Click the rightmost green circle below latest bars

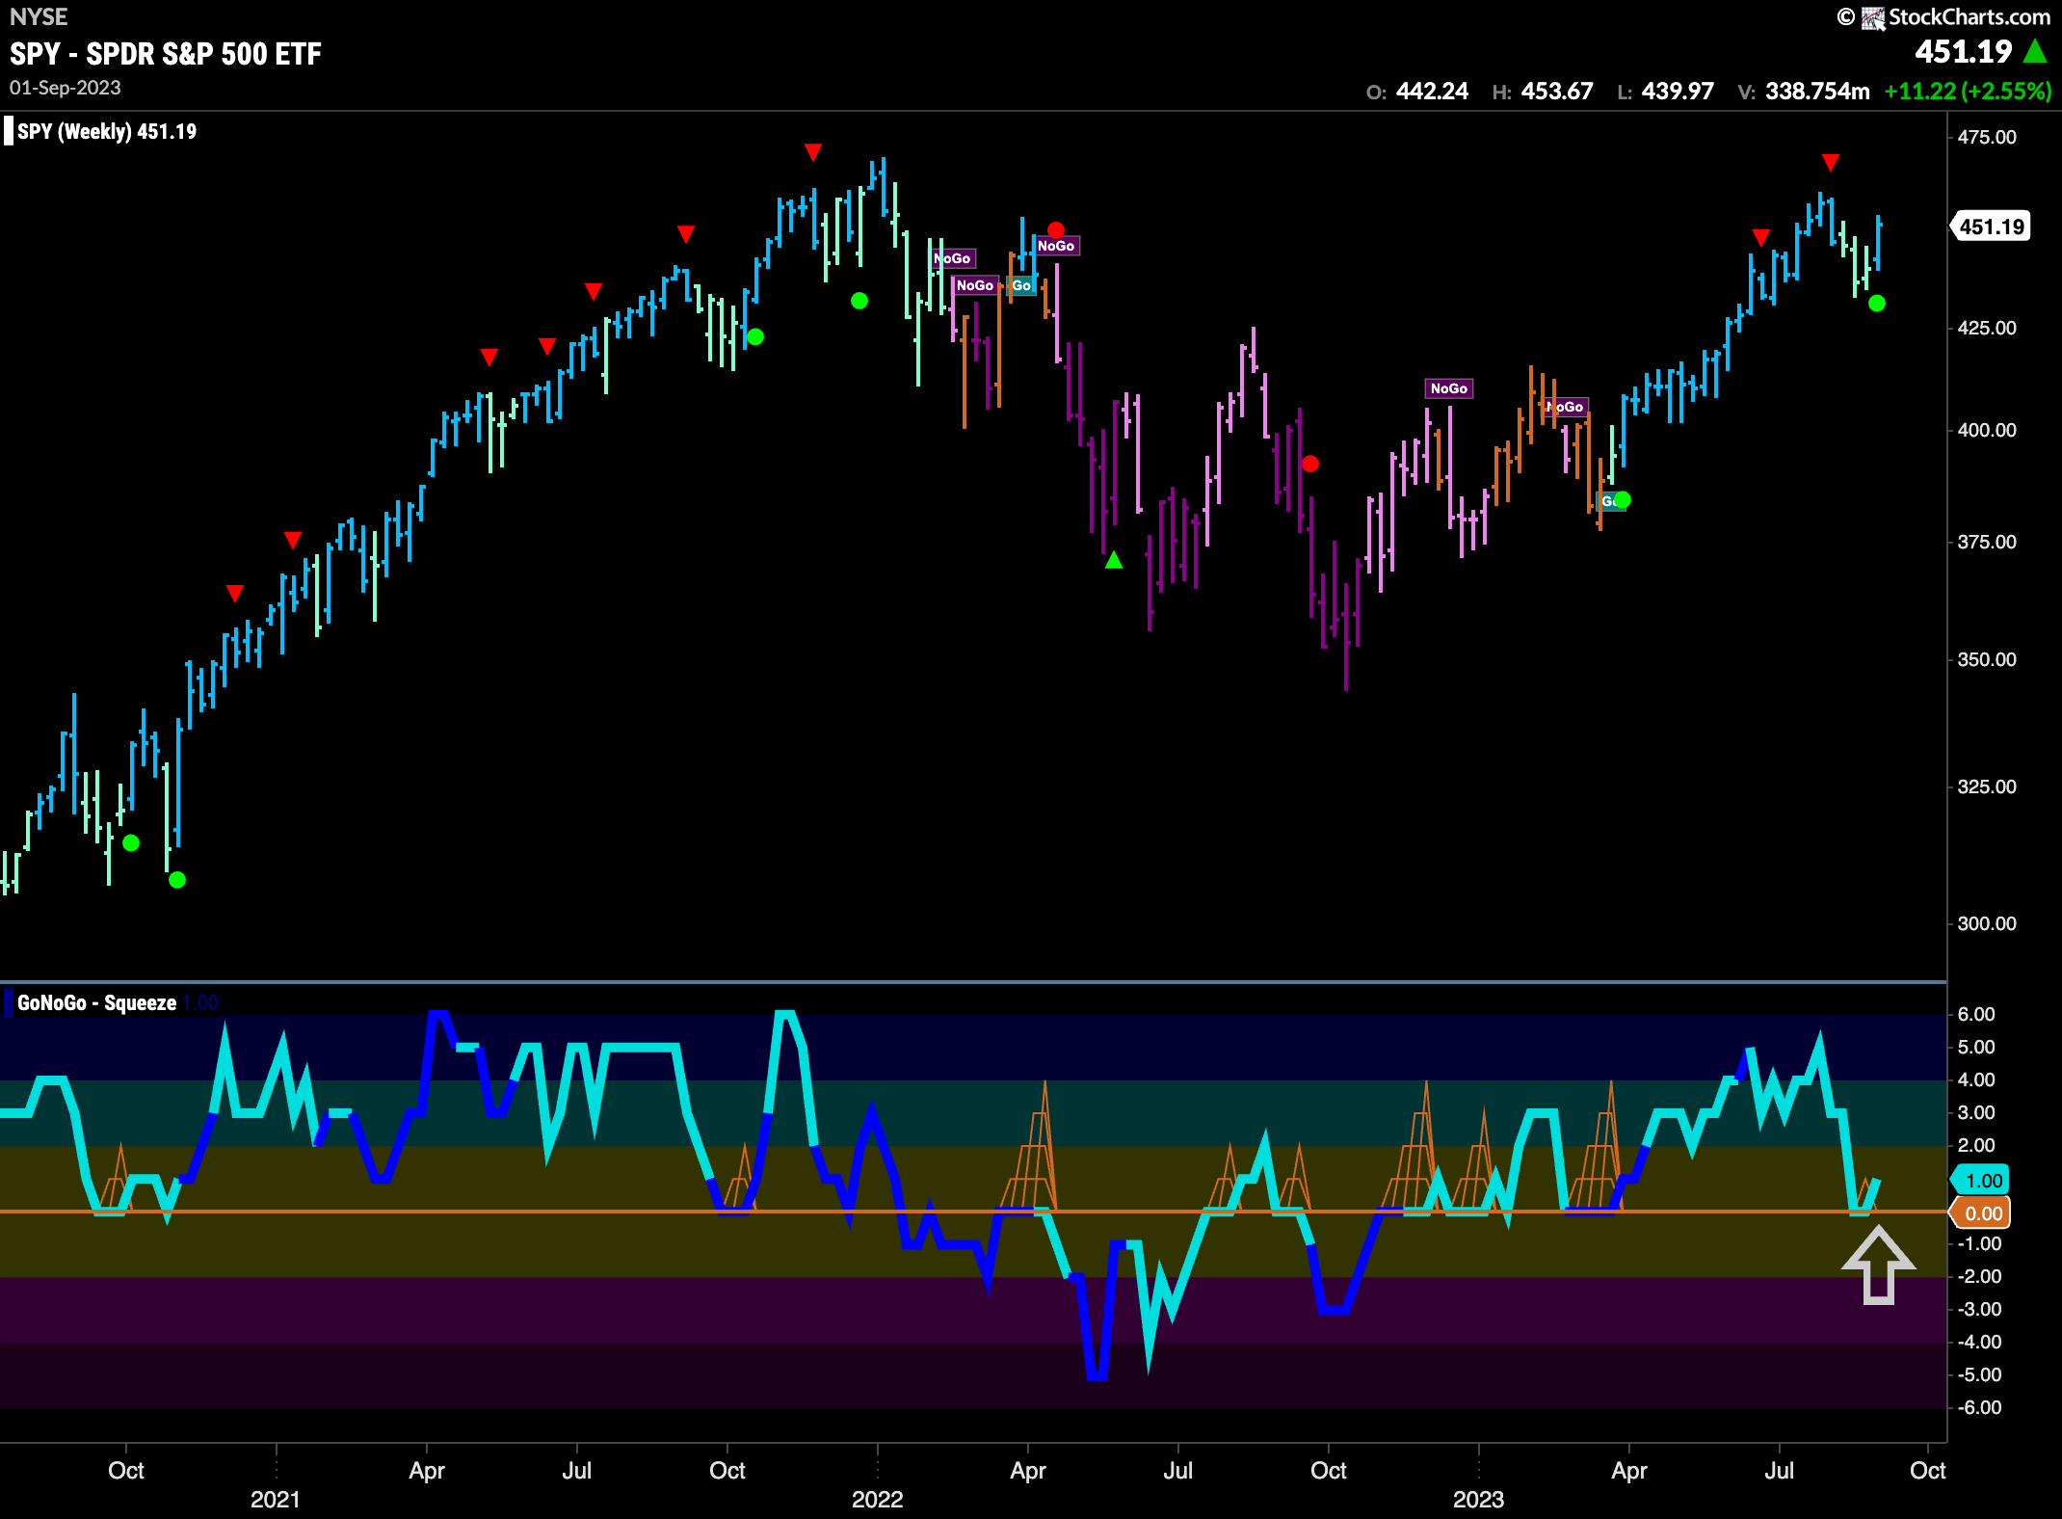[x=1877, y=304]
